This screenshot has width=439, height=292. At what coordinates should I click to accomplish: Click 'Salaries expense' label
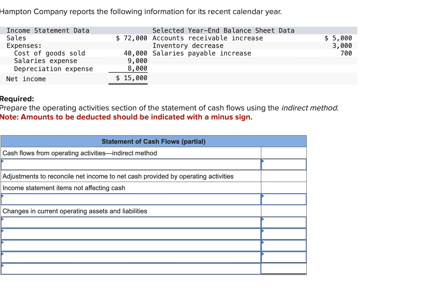[46, 61]
